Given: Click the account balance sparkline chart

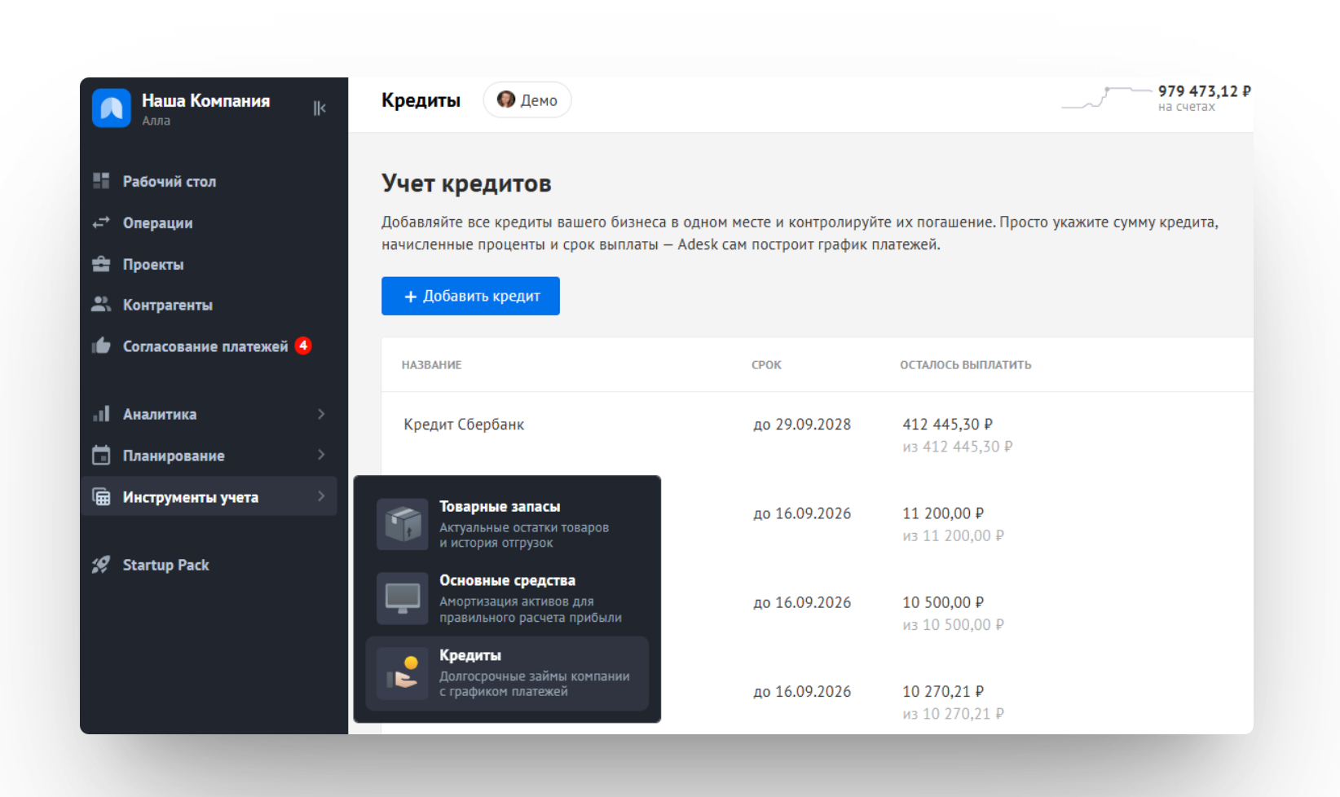Looking at the screenshot, I should click(x=1107, y=98).
